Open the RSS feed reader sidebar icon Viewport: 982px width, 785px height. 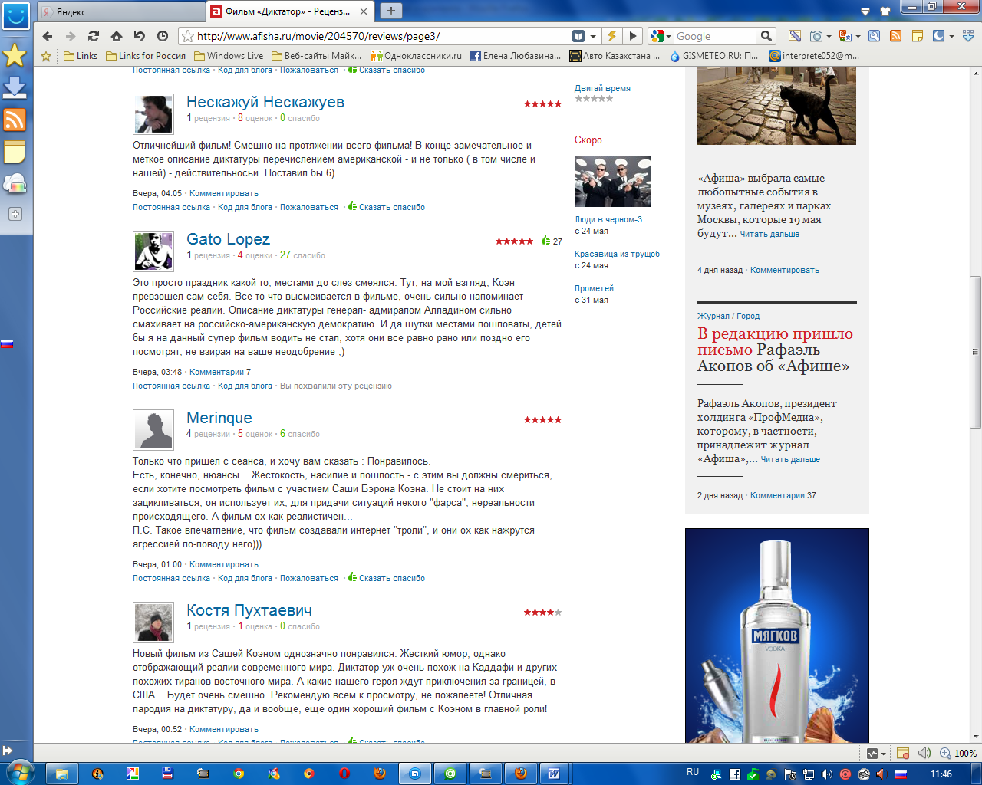(x=15, y=120)
